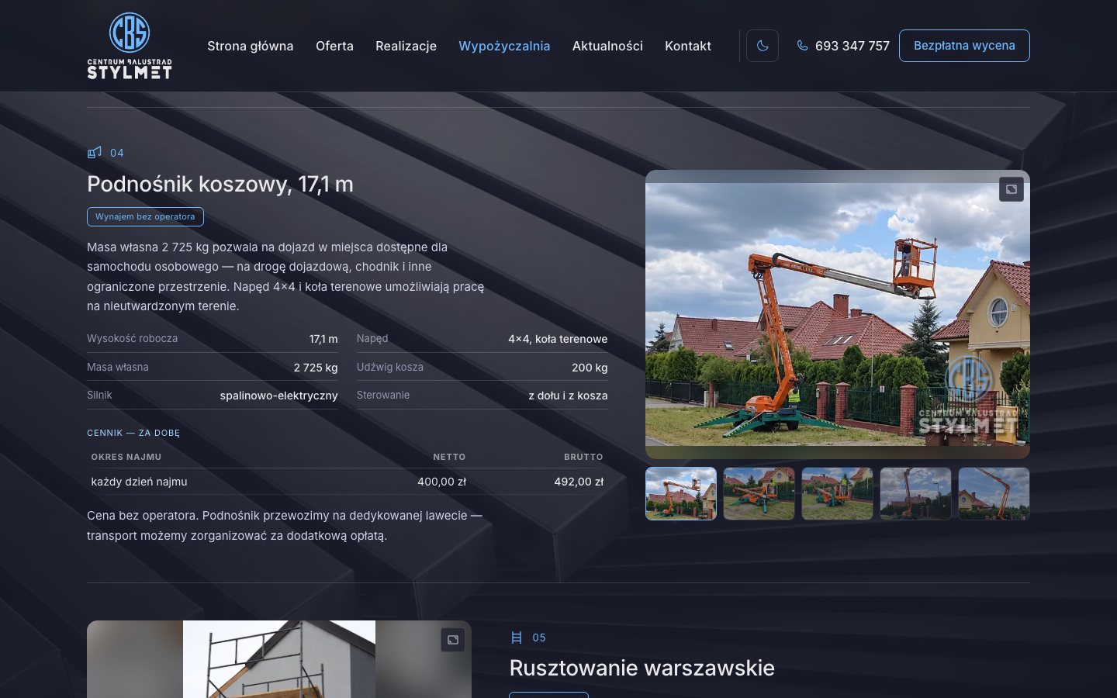This screenshot has height=698, width=1117.
Task: Click the Rusztowanie warszawskie scaffolding image
Action: coord(279,659)
